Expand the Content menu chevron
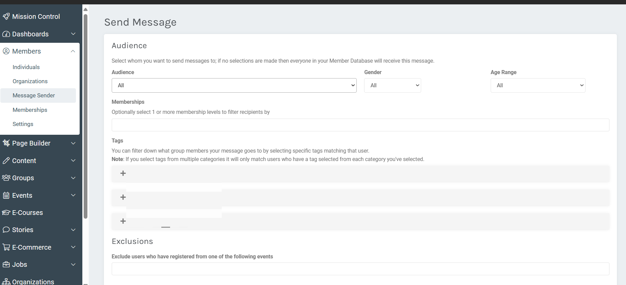 (x=73, y=161)
